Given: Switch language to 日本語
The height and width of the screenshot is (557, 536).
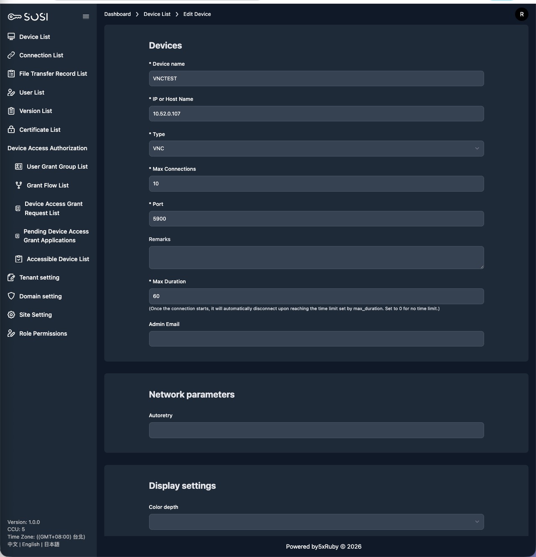Looking at the screenshot, I should (52, 544).
